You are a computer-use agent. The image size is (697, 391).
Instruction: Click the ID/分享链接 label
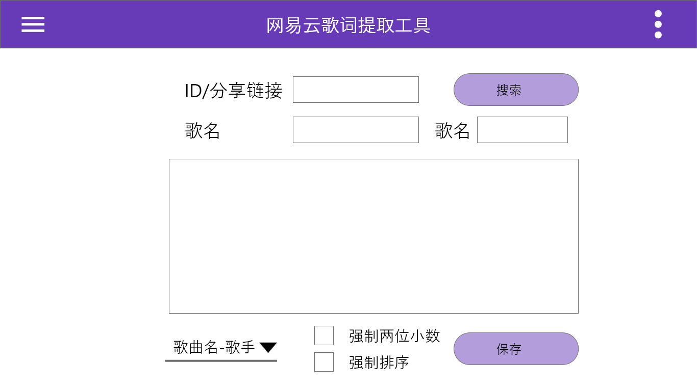(x=233, y=91)
